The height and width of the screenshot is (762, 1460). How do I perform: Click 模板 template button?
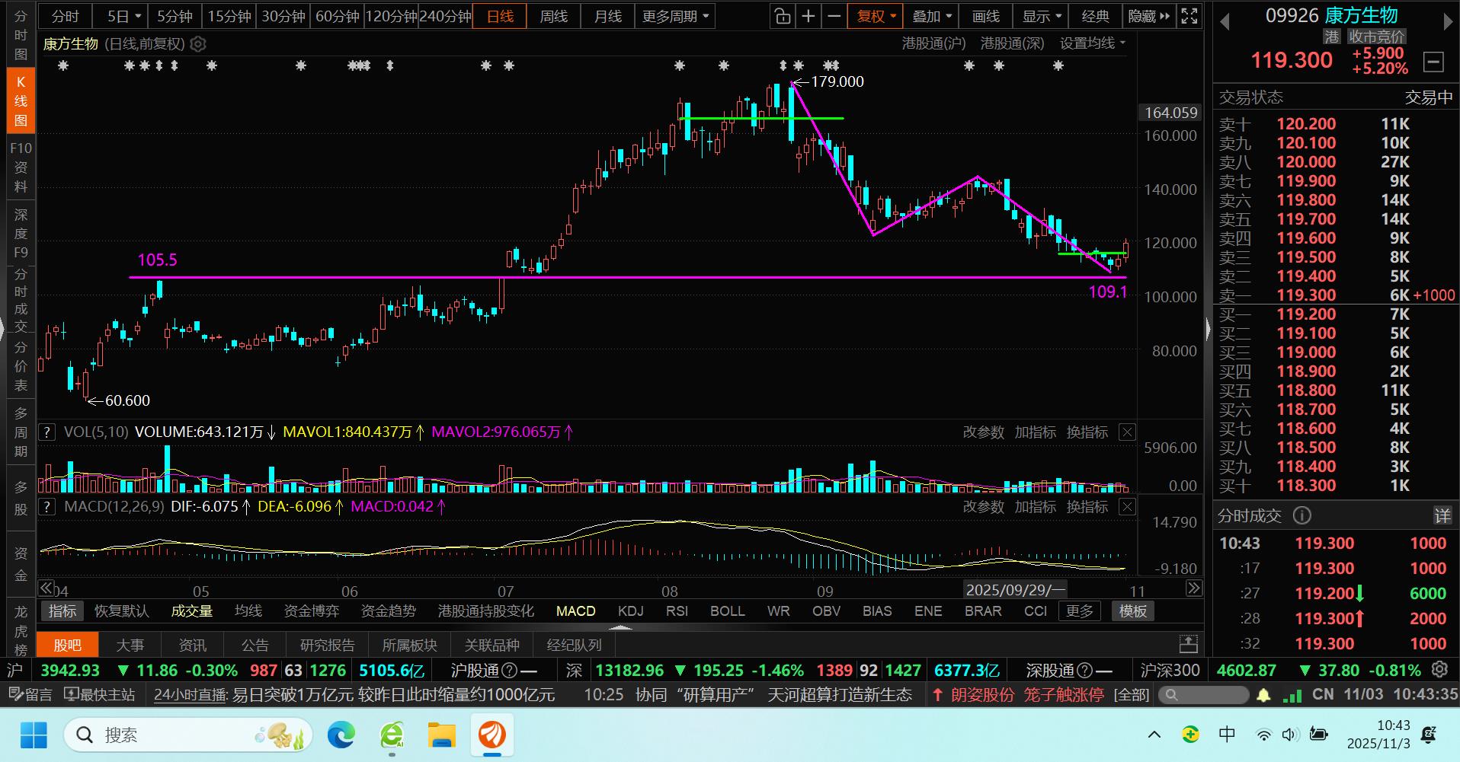click(x=1133, y=611)
